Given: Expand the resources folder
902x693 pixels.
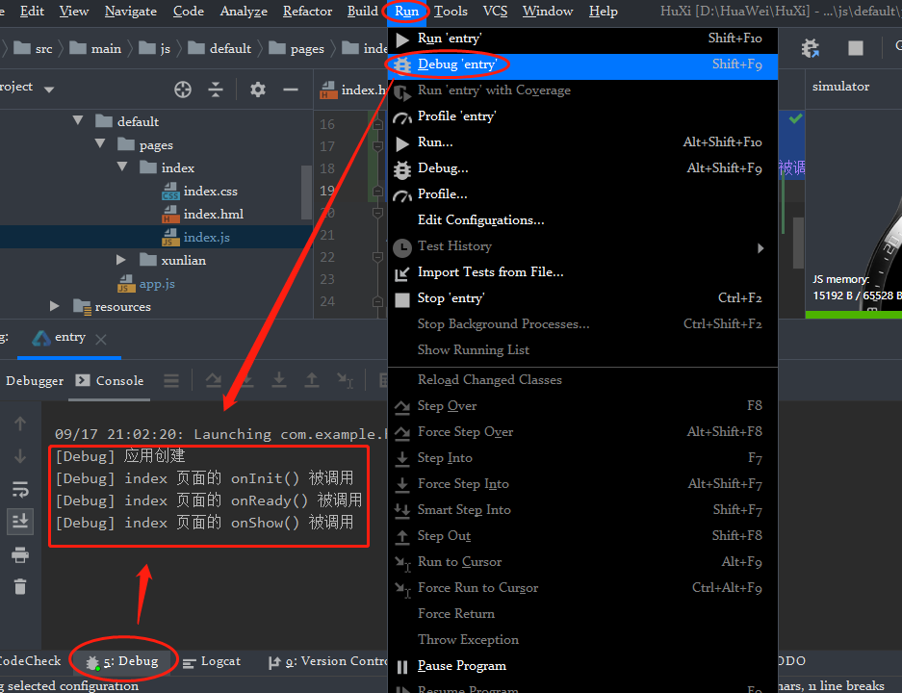Looking at the screenshot, I should pyautogui.click(x=55, y=306).
